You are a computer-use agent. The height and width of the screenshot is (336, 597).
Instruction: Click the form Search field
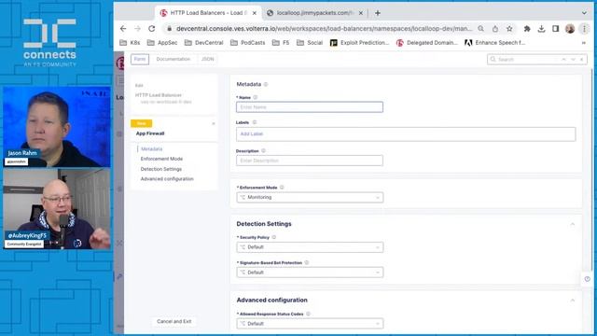pyautogui.click(x=526, y=60)
